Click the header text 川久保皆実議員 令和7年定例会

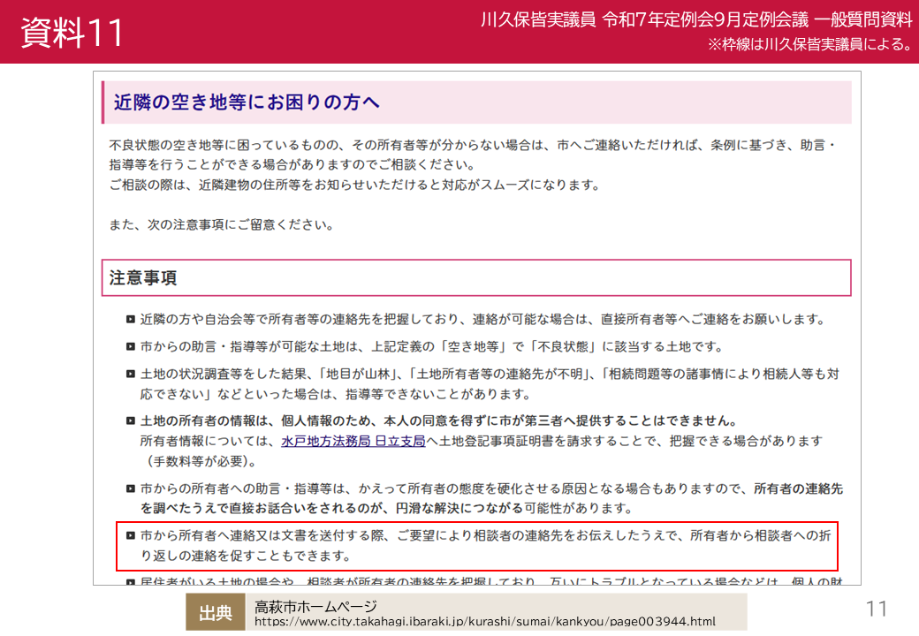pyautogui.click(x=696, y=19)
